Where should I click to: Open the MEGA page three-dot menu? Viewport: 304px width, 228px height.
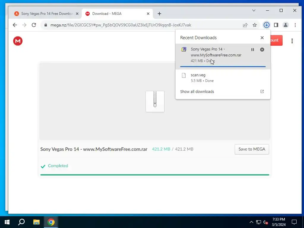292,41
